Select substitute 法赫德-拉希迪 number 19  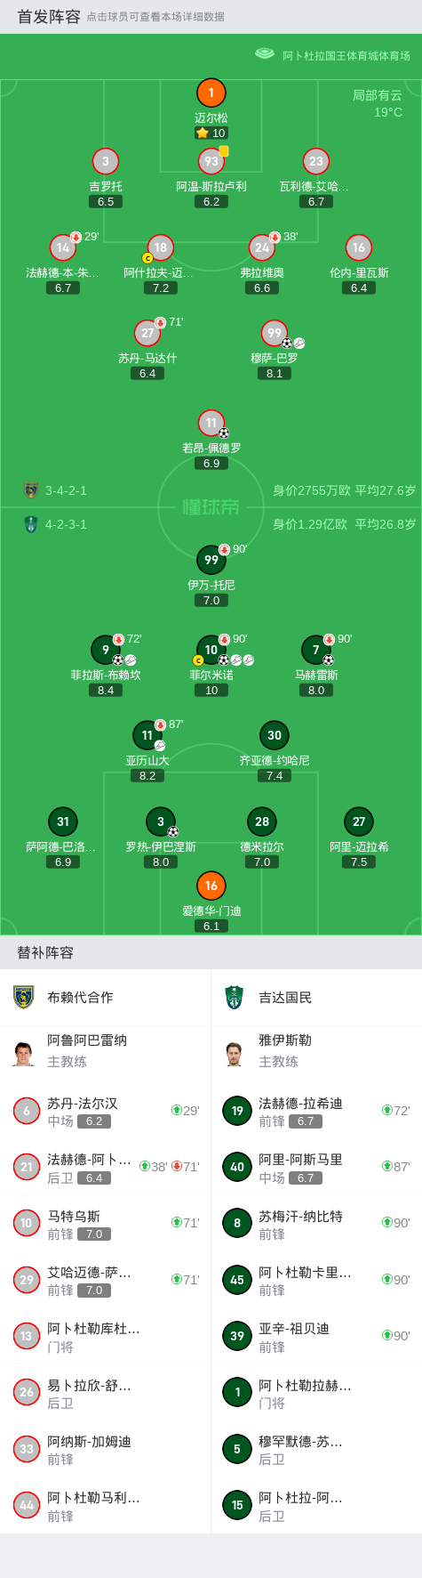[237, 1111]
